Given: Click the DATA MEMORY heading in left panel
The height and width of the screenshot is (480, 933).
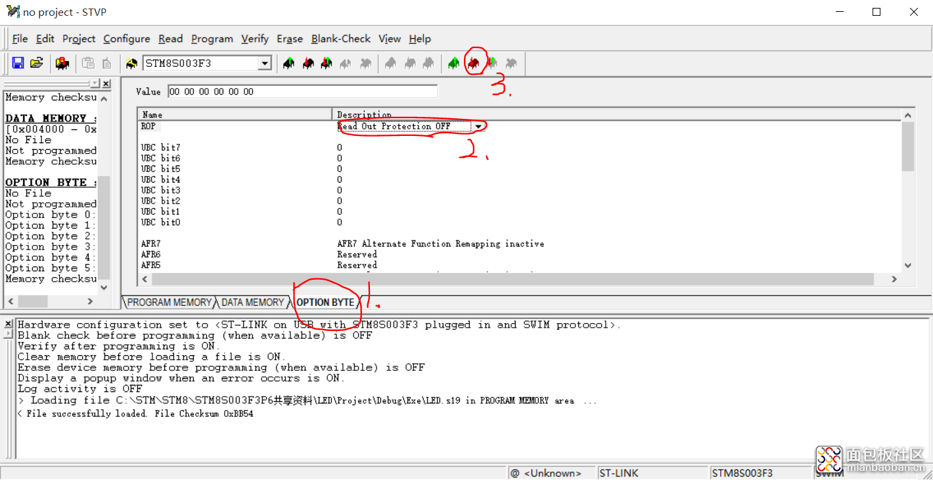Looking at the screenshot, I should click(51, 118).
